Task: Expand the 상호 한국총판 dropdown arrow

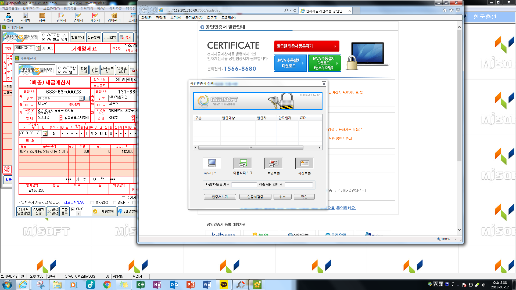Action: click(x=81, y=99)
